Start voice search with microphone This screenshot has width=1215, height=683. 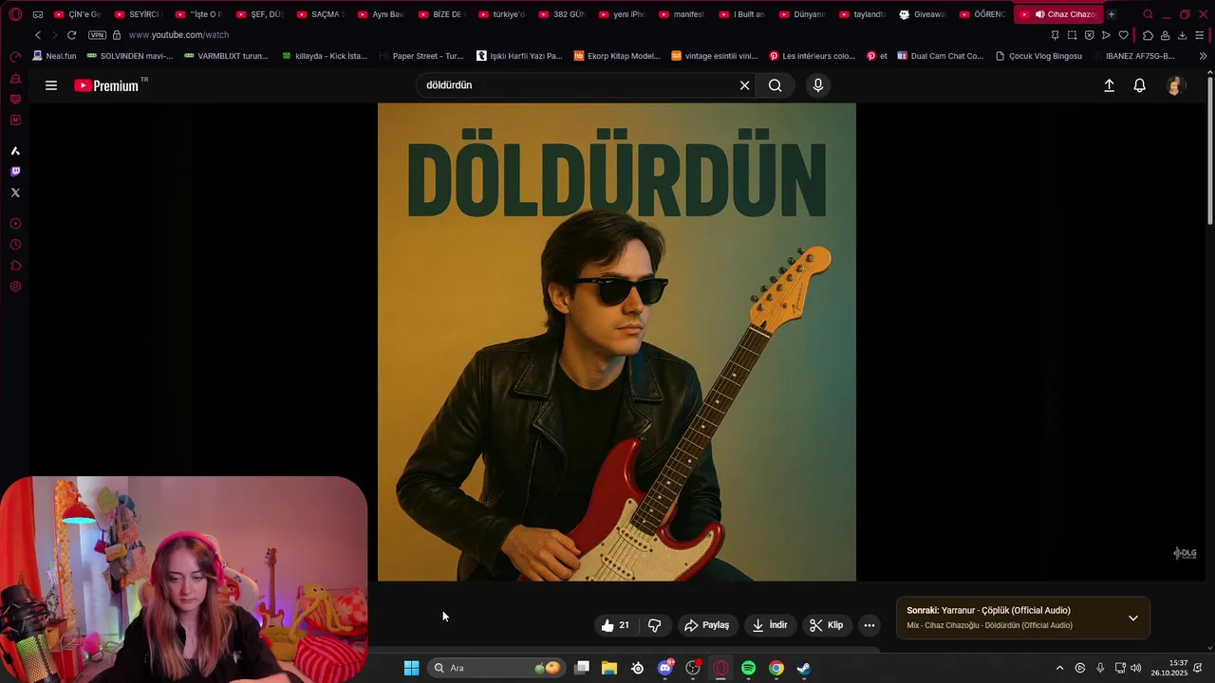(818, 85)
